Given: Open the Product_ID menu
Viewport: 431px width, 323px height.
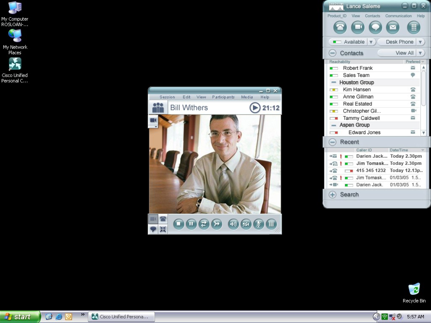Looking at the screenshot, I should pyautogui.click(x=337, y=16).
